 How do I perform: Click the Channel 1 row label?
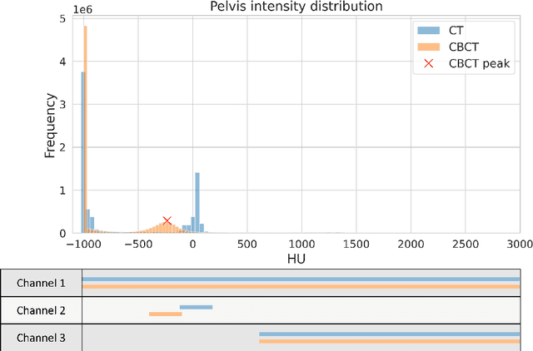pos(42,283)
